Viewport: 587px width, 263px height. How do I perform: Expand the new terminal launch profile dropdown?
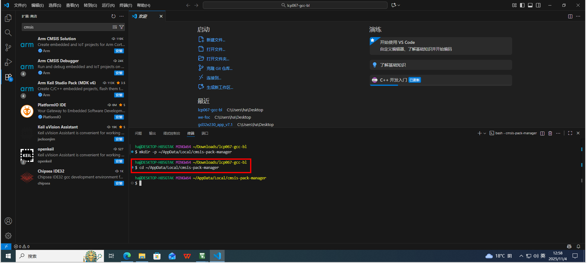485,133
